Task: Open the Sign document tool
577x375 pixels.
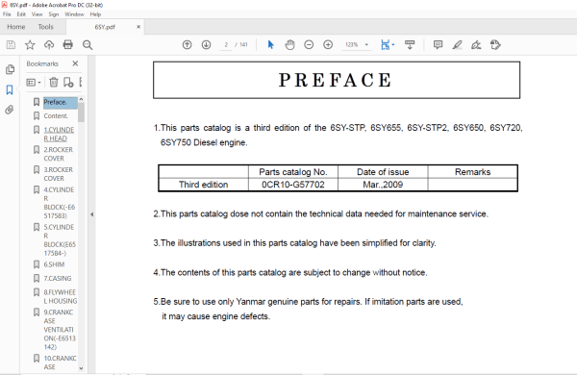Action: click(x=476, y=45)
